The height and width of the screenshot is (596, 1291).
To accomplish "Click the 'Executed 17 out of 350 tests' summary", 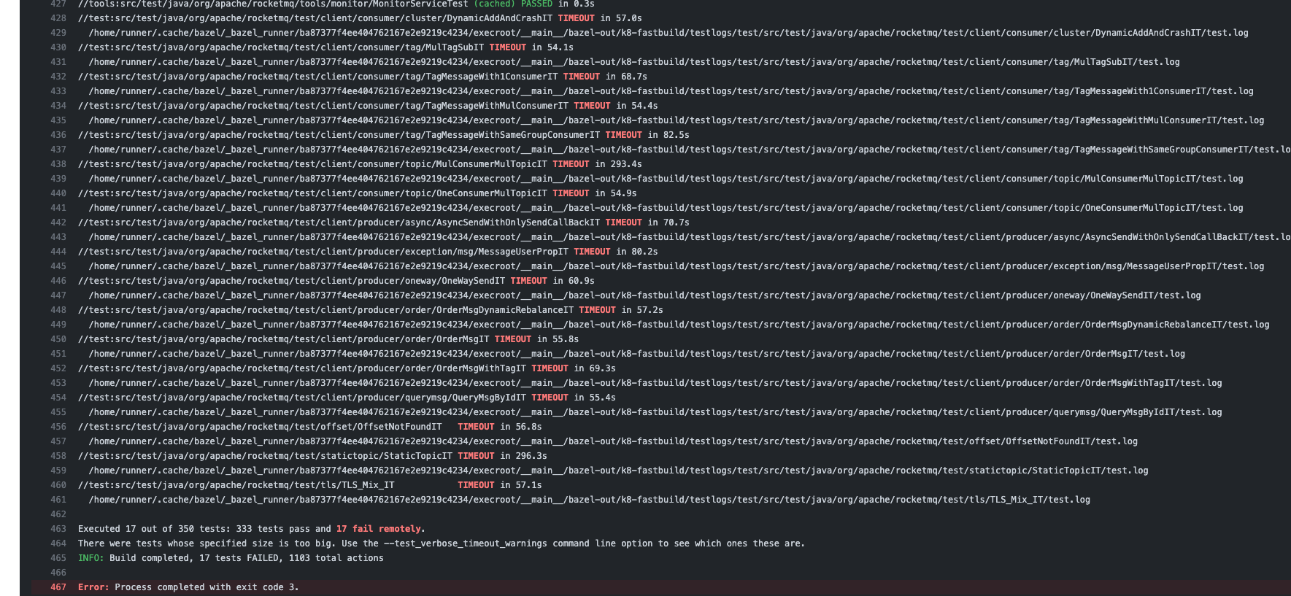I will (252, 529).
